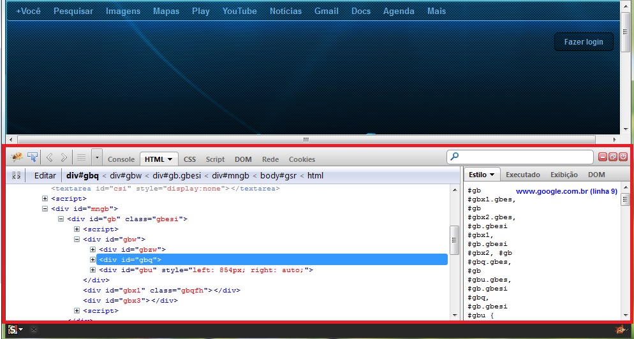Open the DOM side panel tab
Screen dimensions: 634x339
[x=596, y=175]
